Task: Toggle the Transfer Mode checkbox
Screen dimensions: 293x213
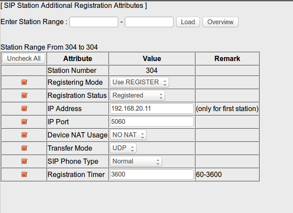Action: tap(24, 148)
